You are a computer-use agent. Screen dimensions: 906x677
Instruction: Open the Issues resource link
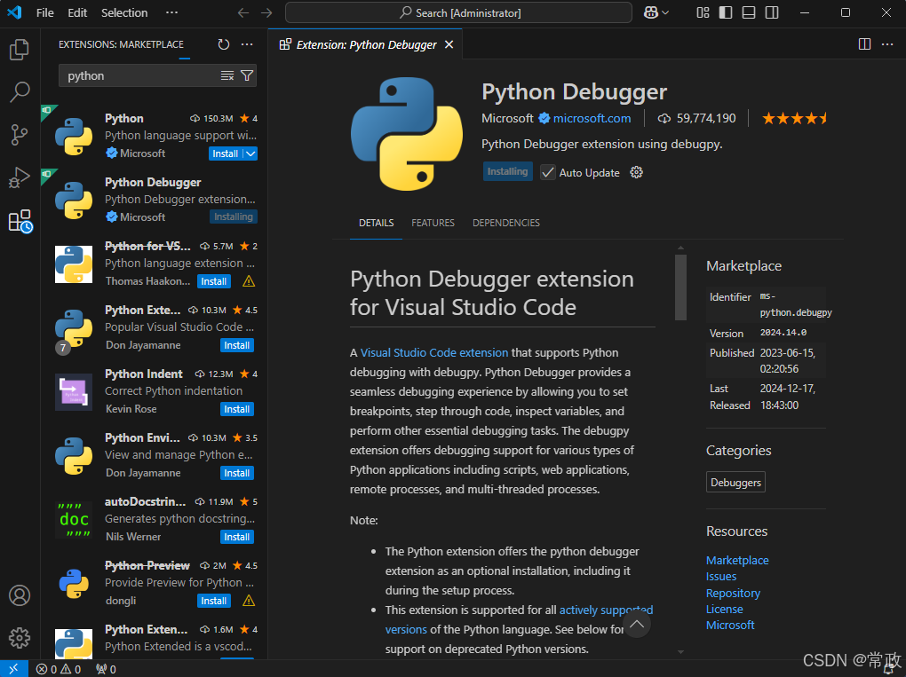tap(721, 576)
